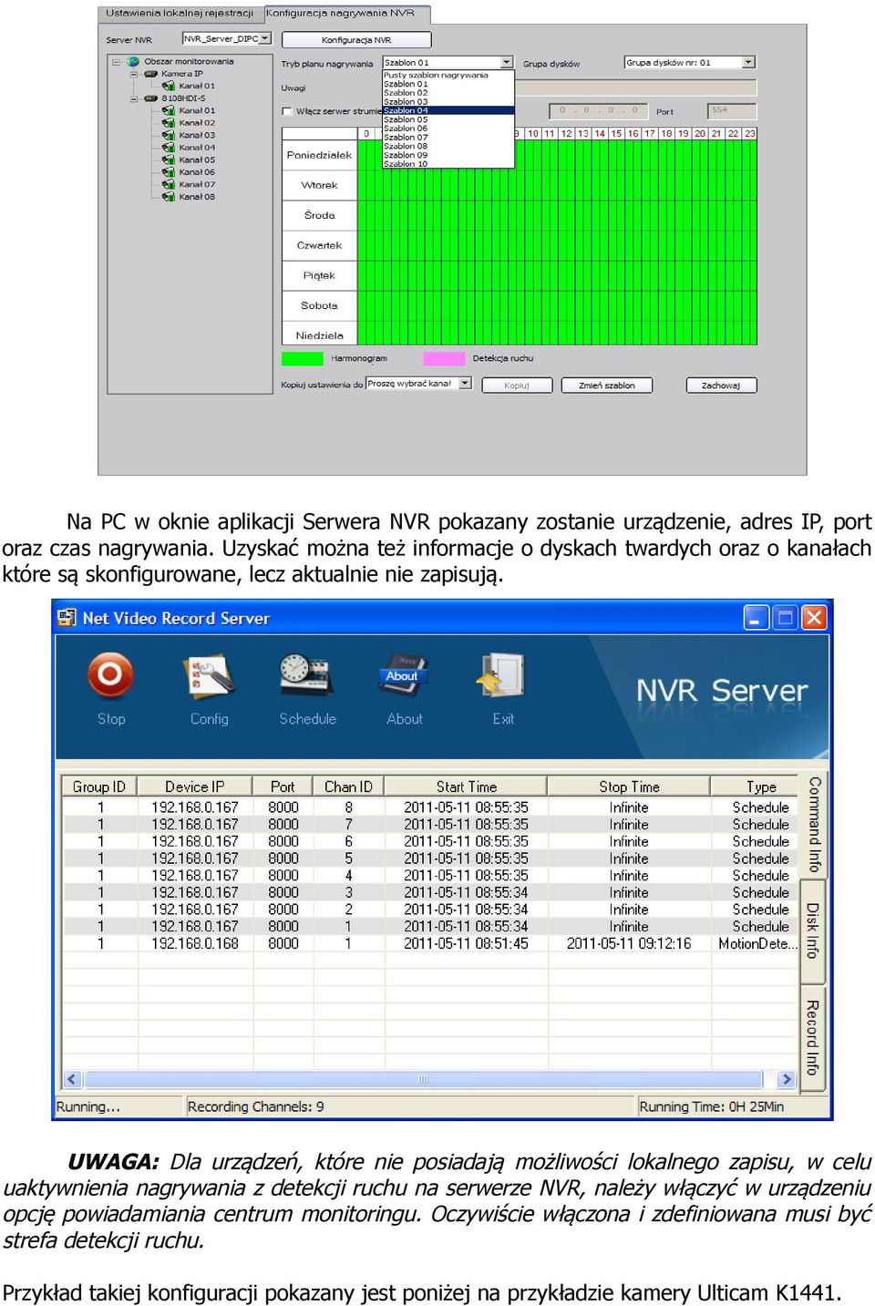
Task: Pick Szablon 10 in the template list
Action: [x=448, y=164]
